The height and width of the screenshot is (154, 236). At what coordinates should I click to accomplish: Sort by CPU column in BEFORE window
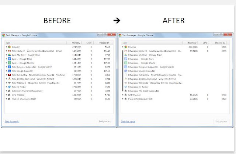[87, 43]
